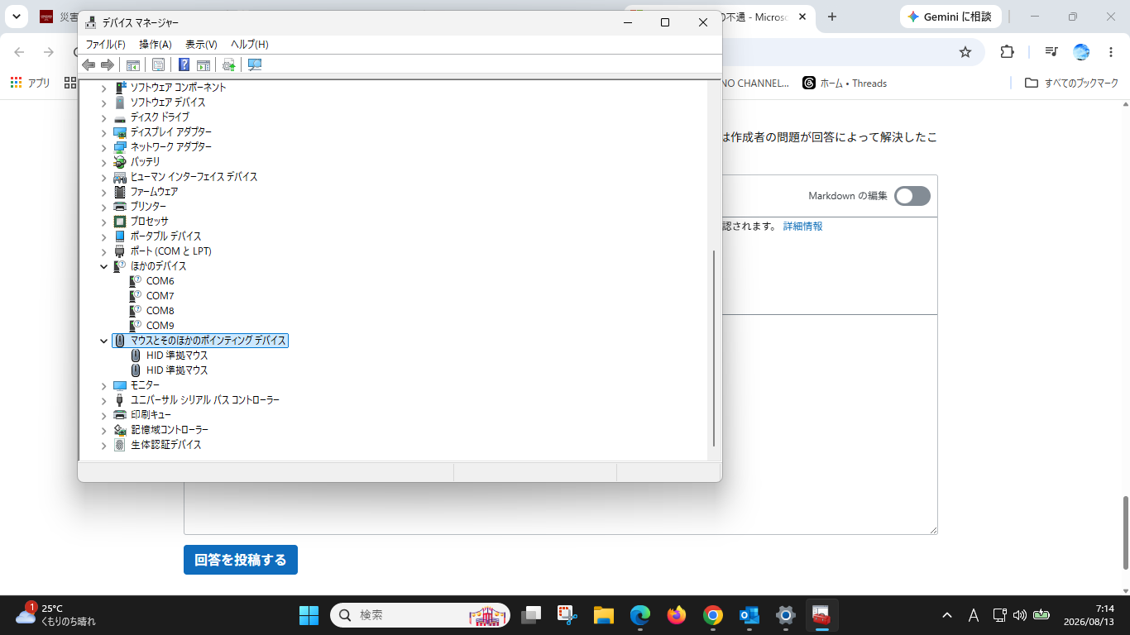The image size is (1130, 635).
Task: Collapse マウスとそのほかのポインティング デバイス node
Action: [x=103, y=341]
